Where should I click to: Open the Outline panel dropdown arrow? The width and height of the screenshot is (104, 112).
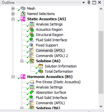pyautogui.click(x=84, y=3)
